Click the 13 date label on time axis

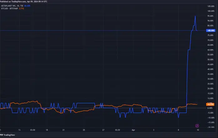click(19, 129)
